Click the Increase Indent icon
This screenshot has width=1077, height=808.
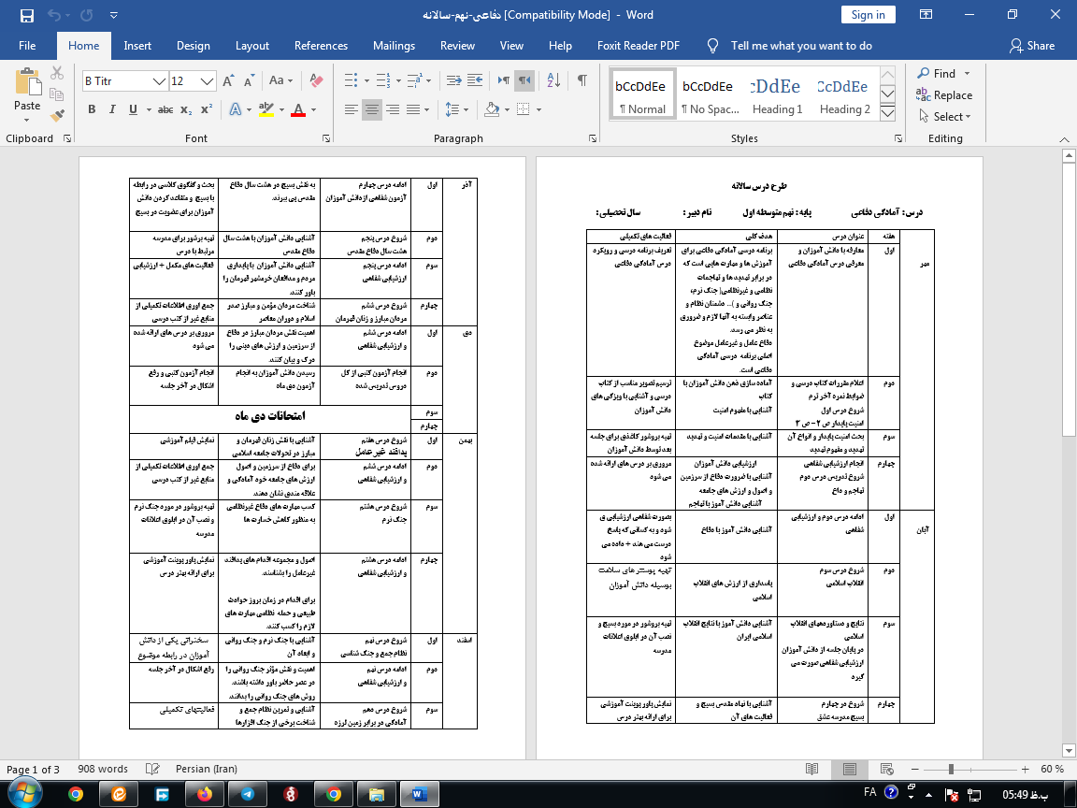pos(474,81)
